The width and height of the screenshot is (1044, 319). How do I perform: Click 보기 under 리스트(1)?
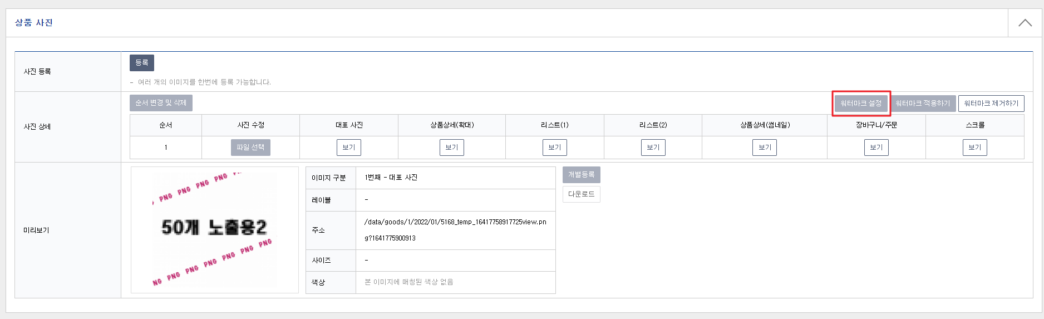pos(555,148)
